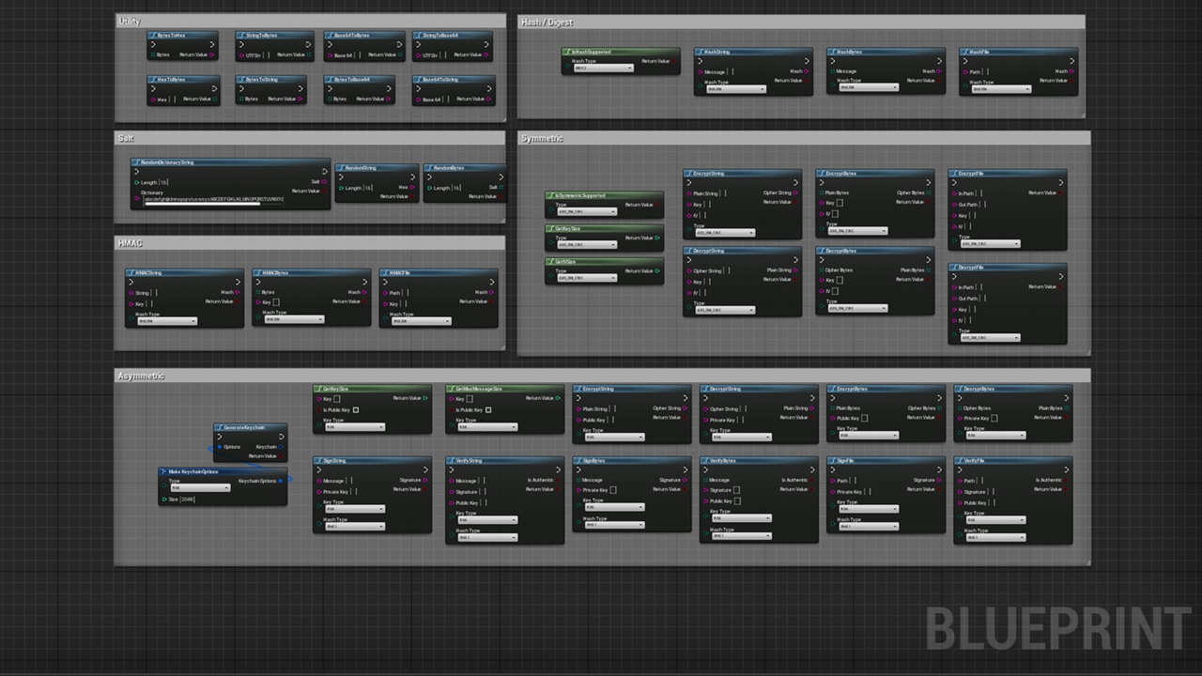Click the Signature output pin on SignString
Viewport: 1202px width, 676px height.
(x=425, y=480)
